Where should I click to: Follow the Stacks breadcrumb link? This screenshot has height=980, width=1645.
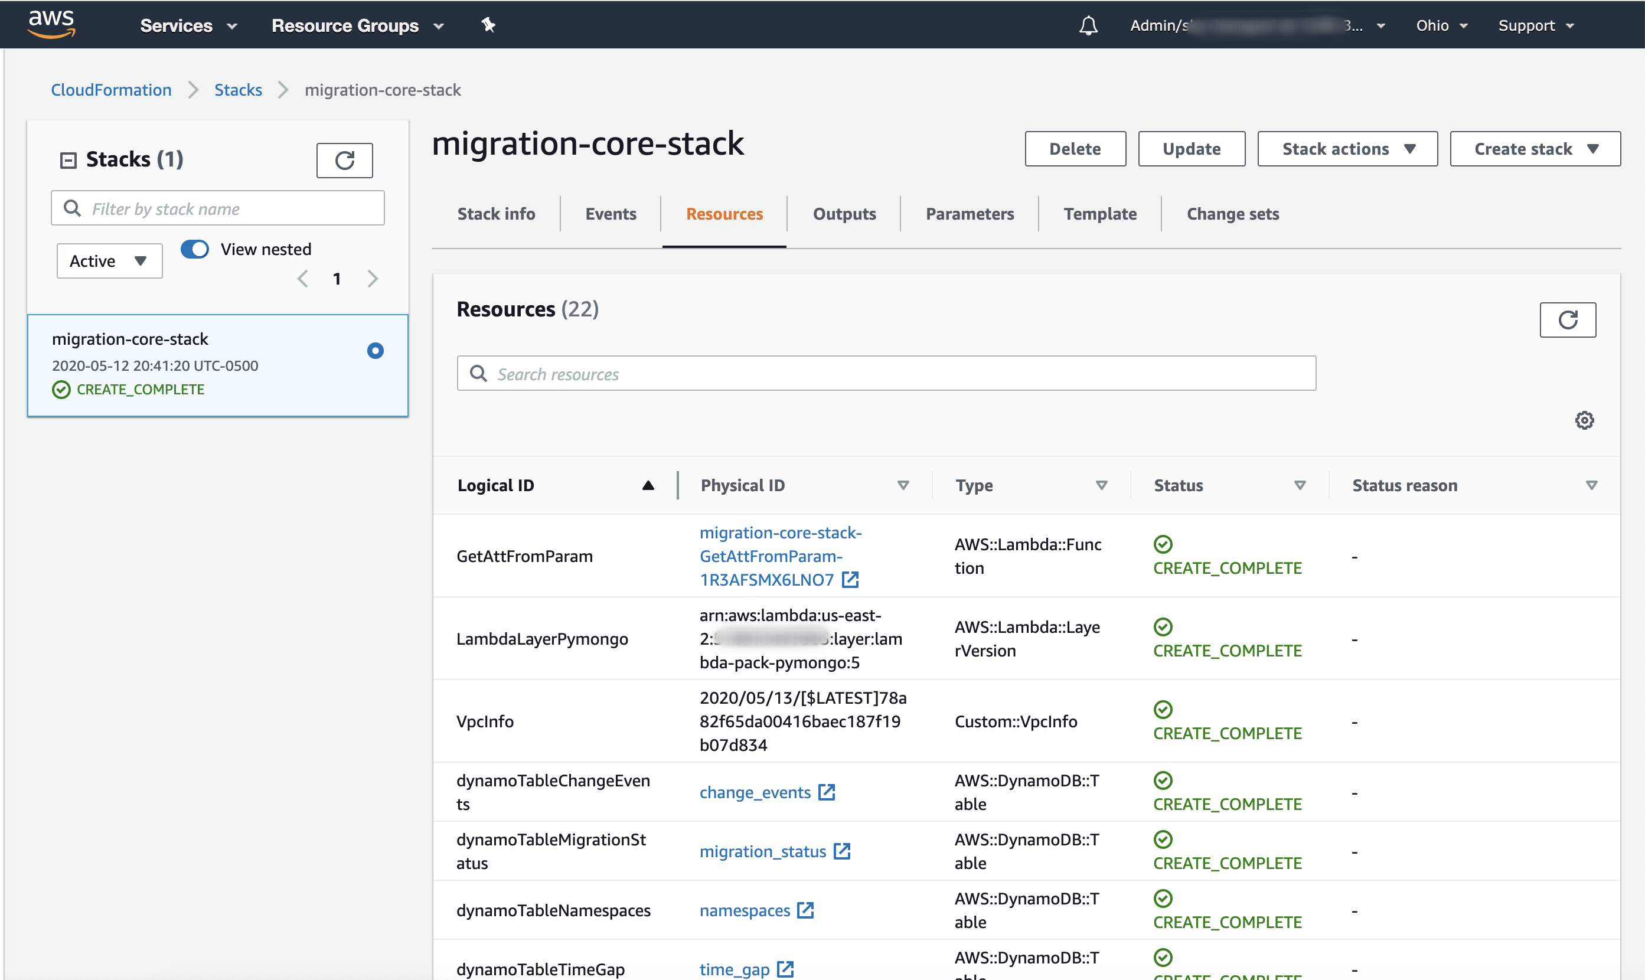pos(238,90)
